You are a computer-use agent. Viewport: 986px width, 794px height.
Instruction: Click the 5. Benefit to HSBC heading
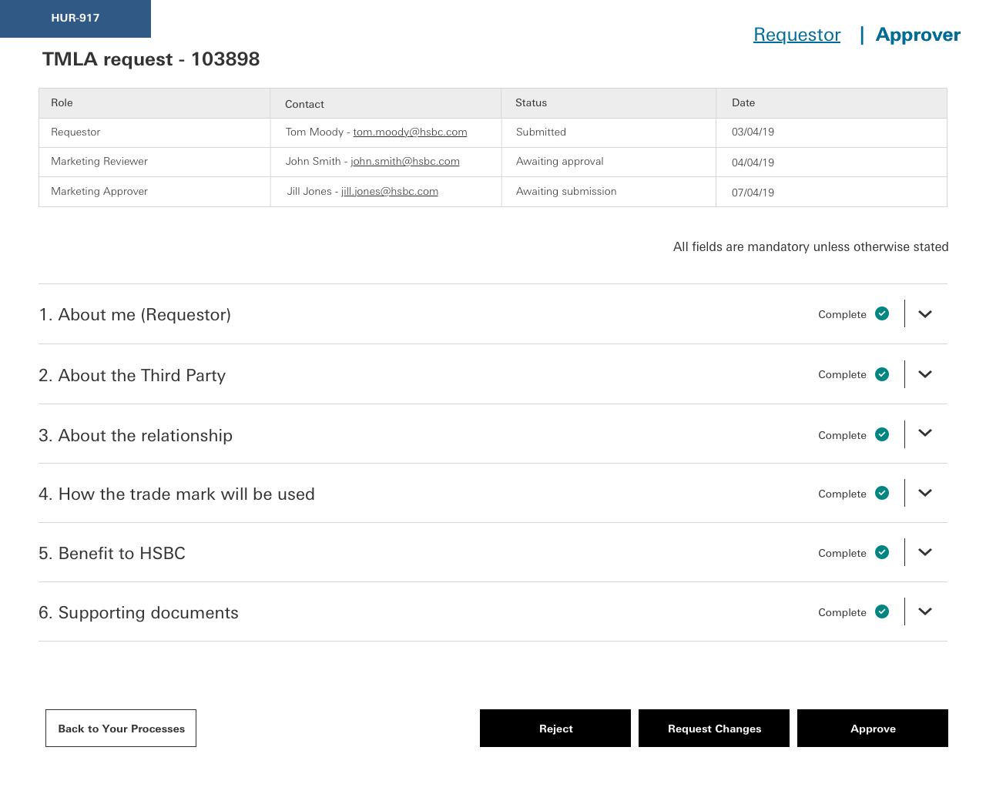click(x=112, y=553)
